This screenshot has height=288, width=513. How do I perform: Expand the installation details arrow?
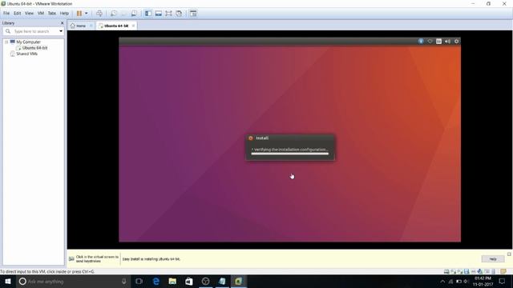tap(252, 150)
